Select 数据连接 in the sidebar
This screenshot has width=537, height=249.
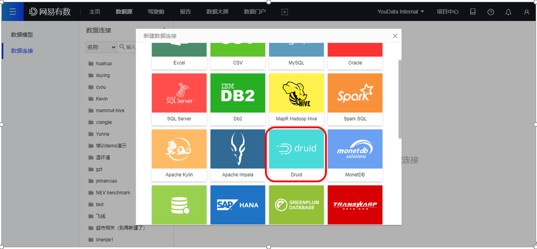pyautogui.click(x=22, y=51)
